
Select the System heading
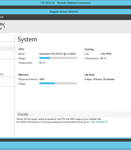(27, 40)
